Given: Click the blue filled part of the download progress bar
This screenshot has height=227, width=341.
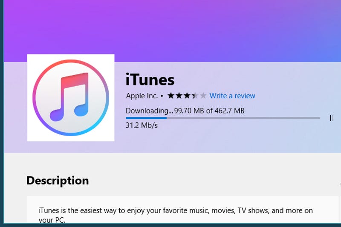Looking at the screenshot, I should coord(146,118).
